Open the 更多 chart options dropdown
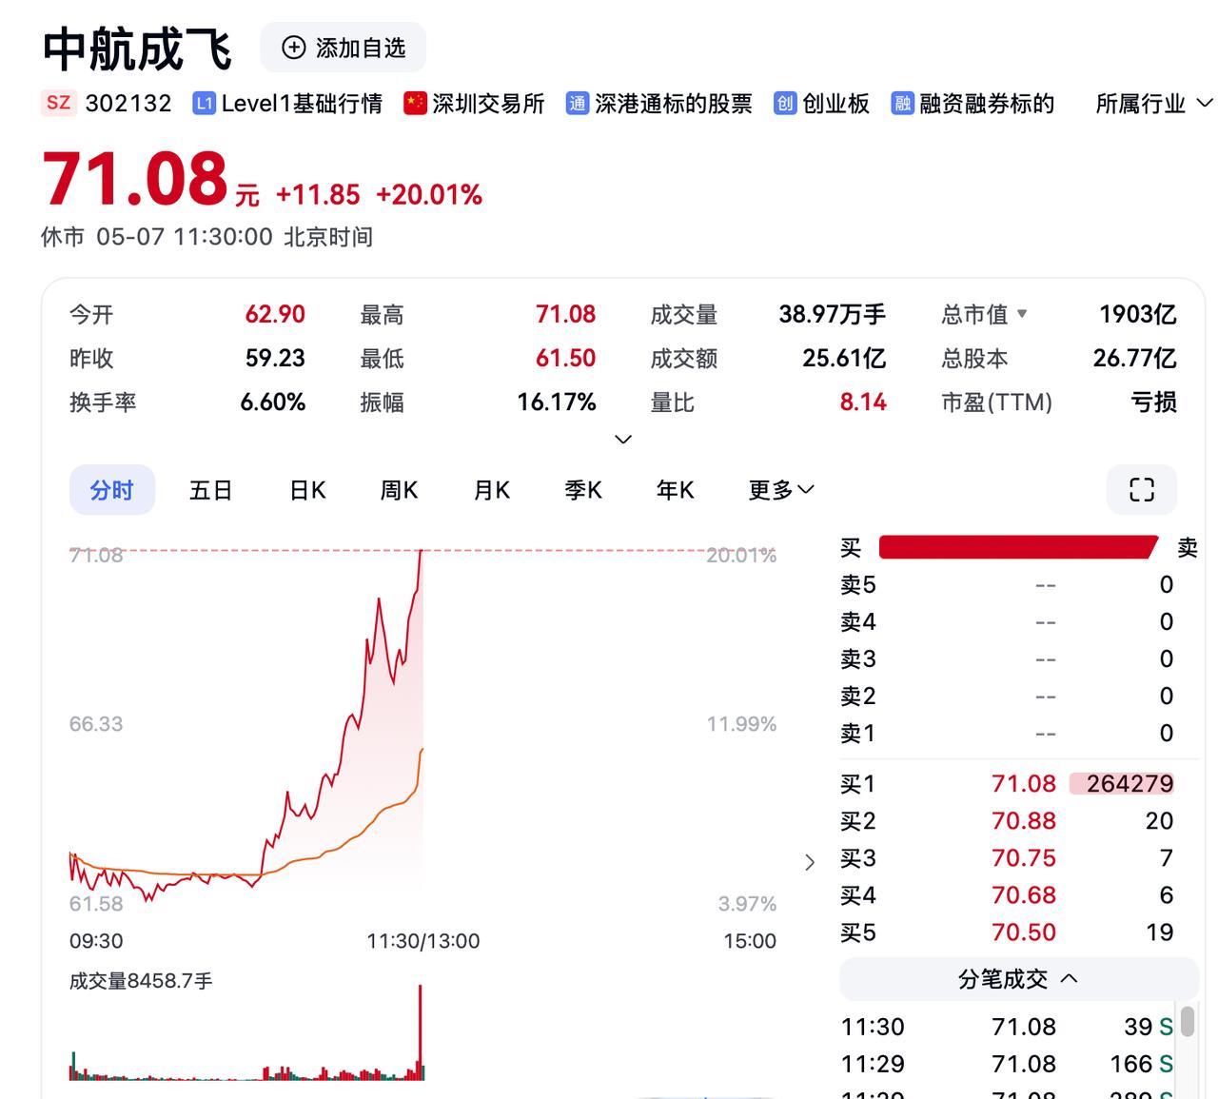This screenshot has width=1218, height=1099. coord(781,490)
